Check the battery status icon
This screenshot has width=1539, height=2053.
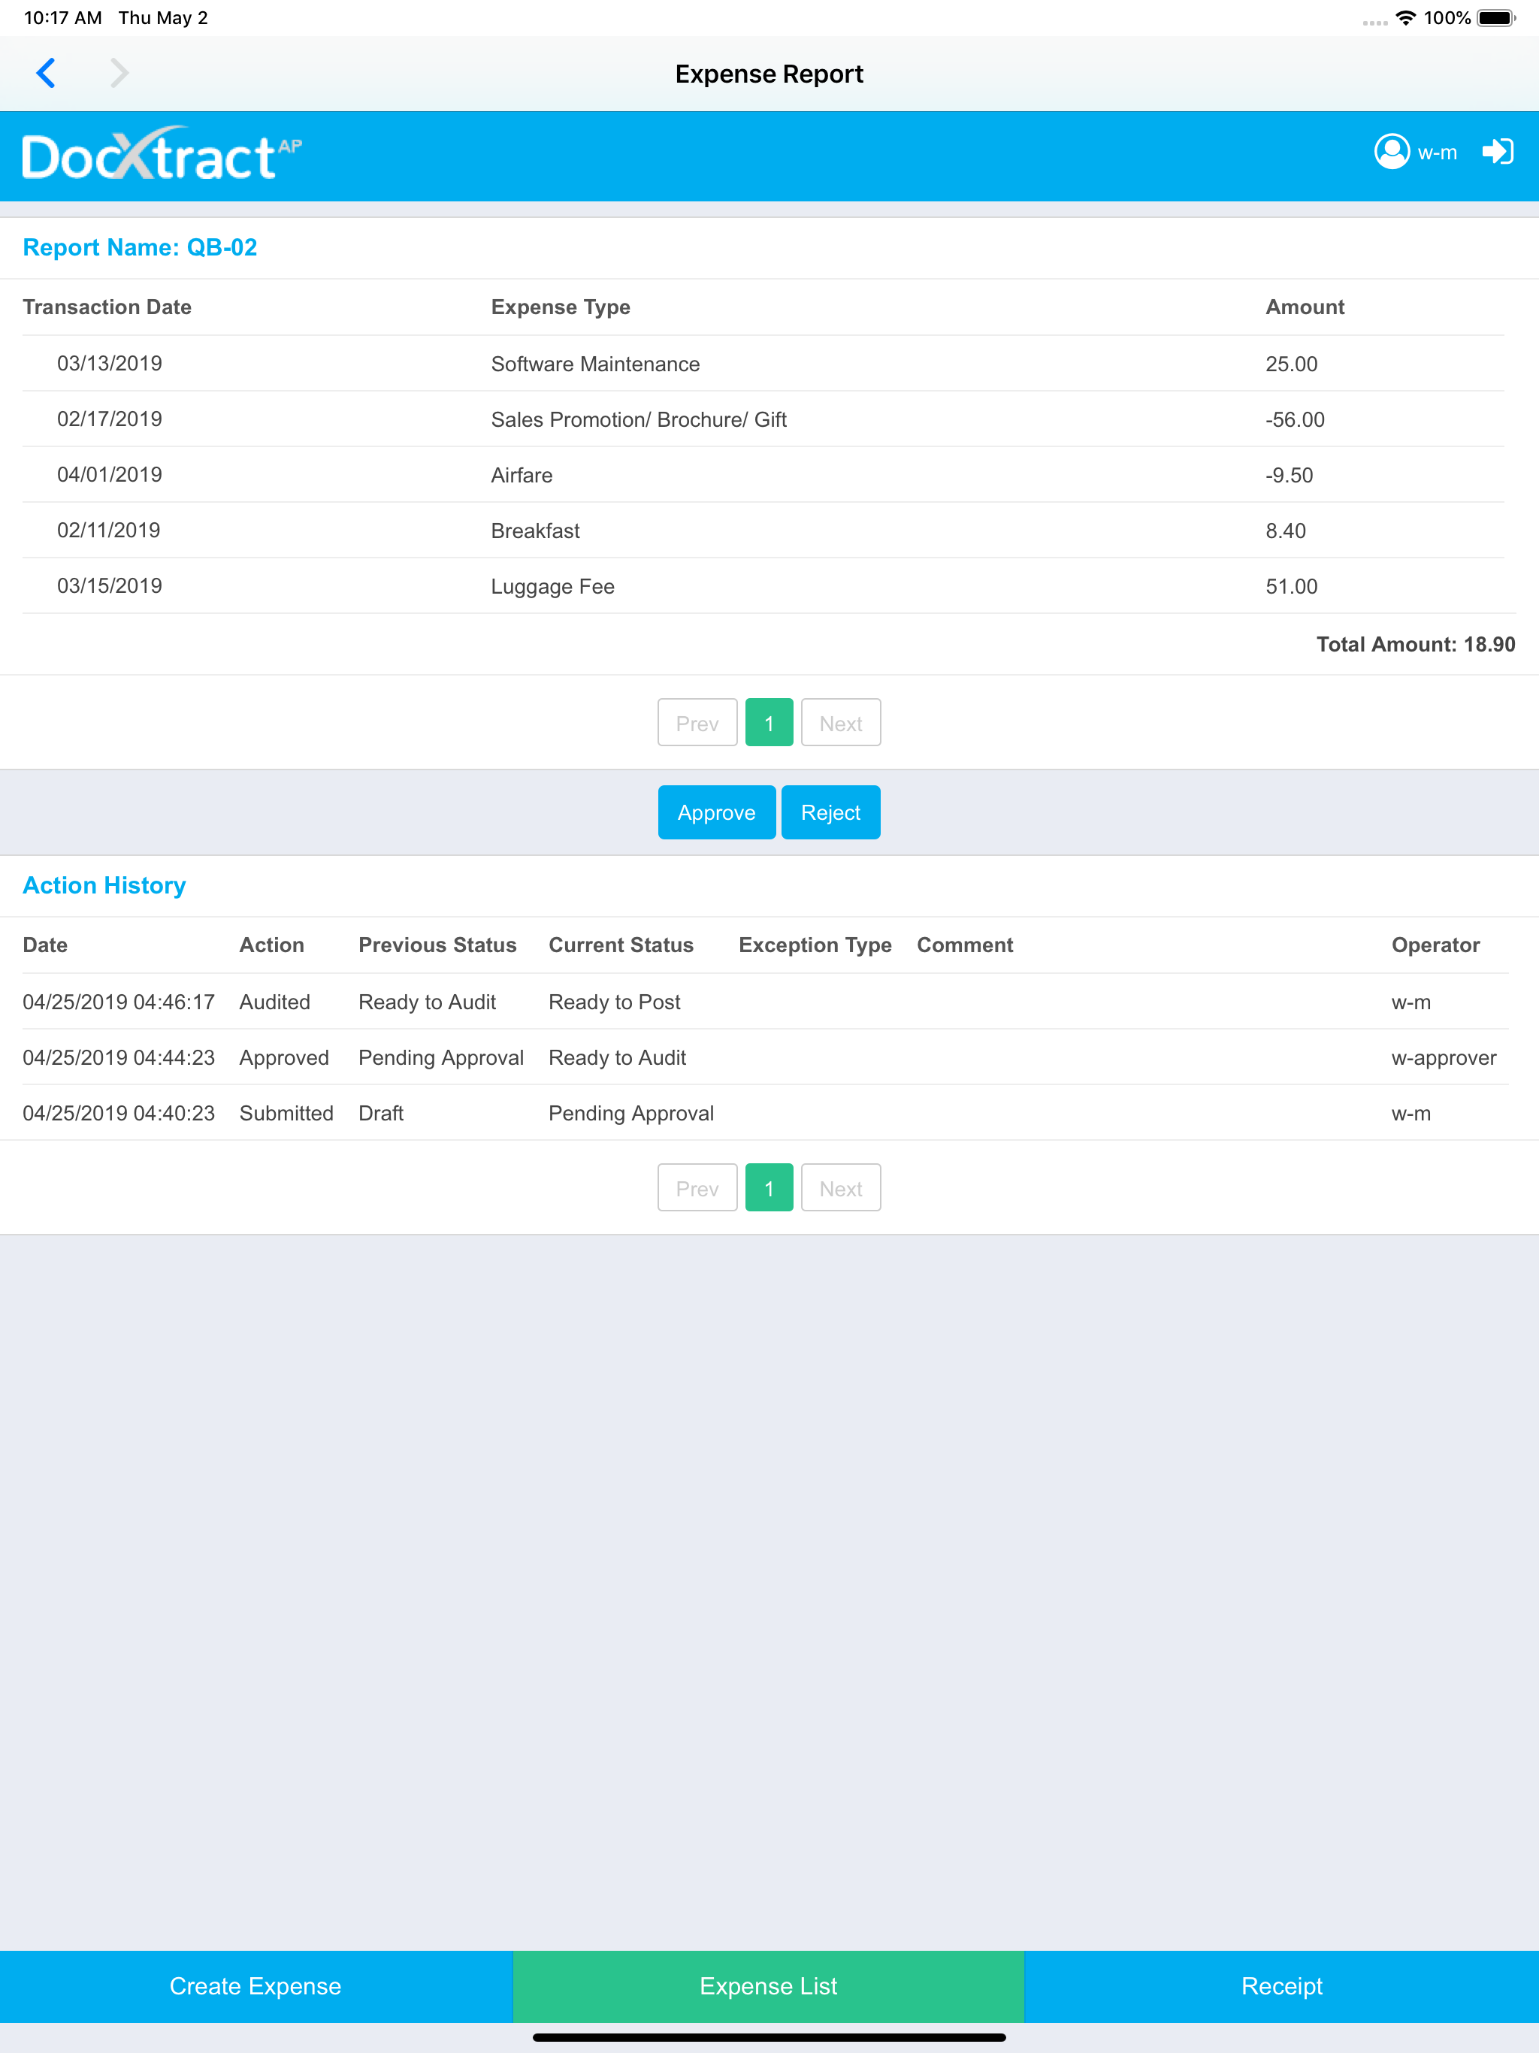click(x=1496, y=17)
